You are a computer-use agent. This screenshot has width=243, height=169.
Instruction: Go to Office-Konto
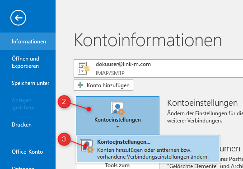28,152
